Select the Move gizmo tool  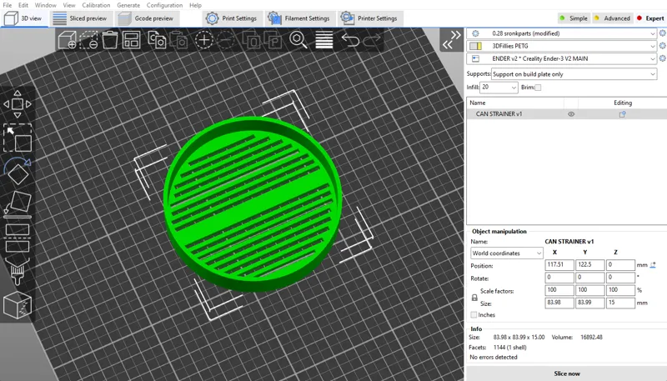(x=18, y=103)
